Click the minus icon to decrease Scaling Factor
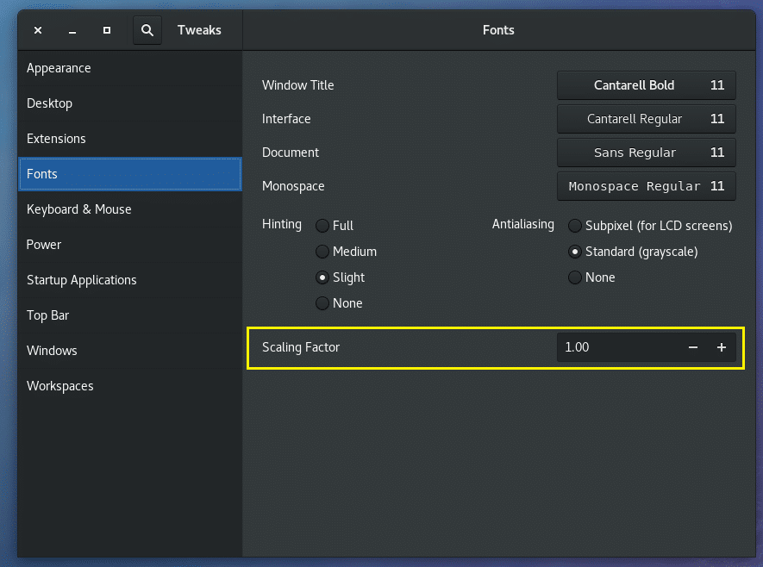Image resolution: width=763 pixels, height=567 pixels. [692, 347]
